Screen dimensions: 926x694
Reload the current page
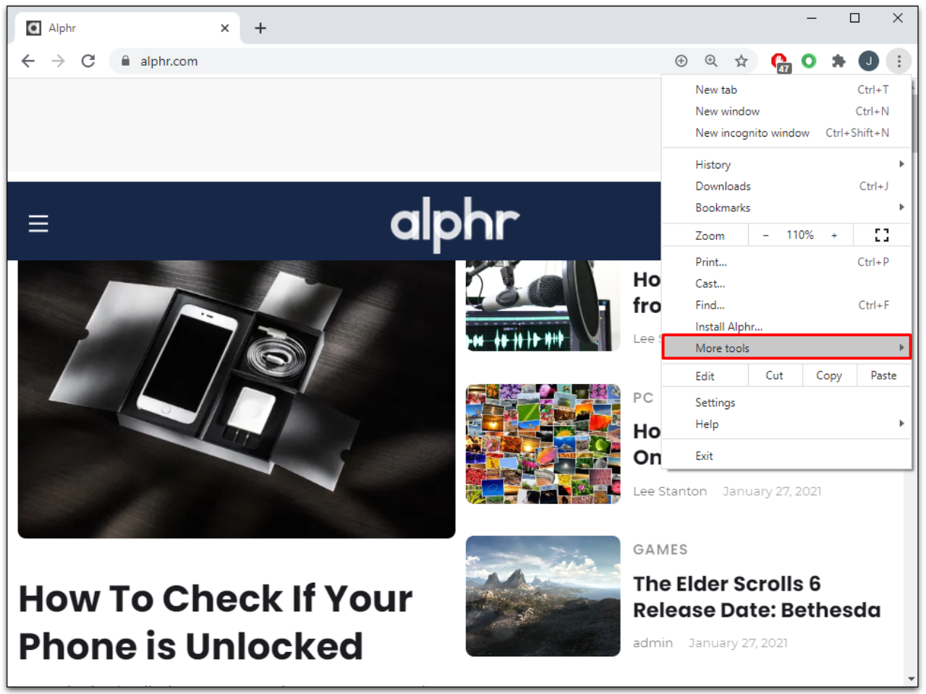point(88,61)
